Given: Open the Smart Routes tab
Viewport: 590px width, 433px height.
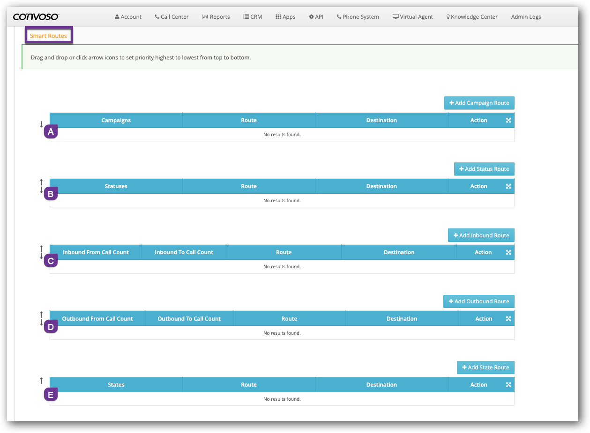Looking at the screenshot, I should pos(48,36).
